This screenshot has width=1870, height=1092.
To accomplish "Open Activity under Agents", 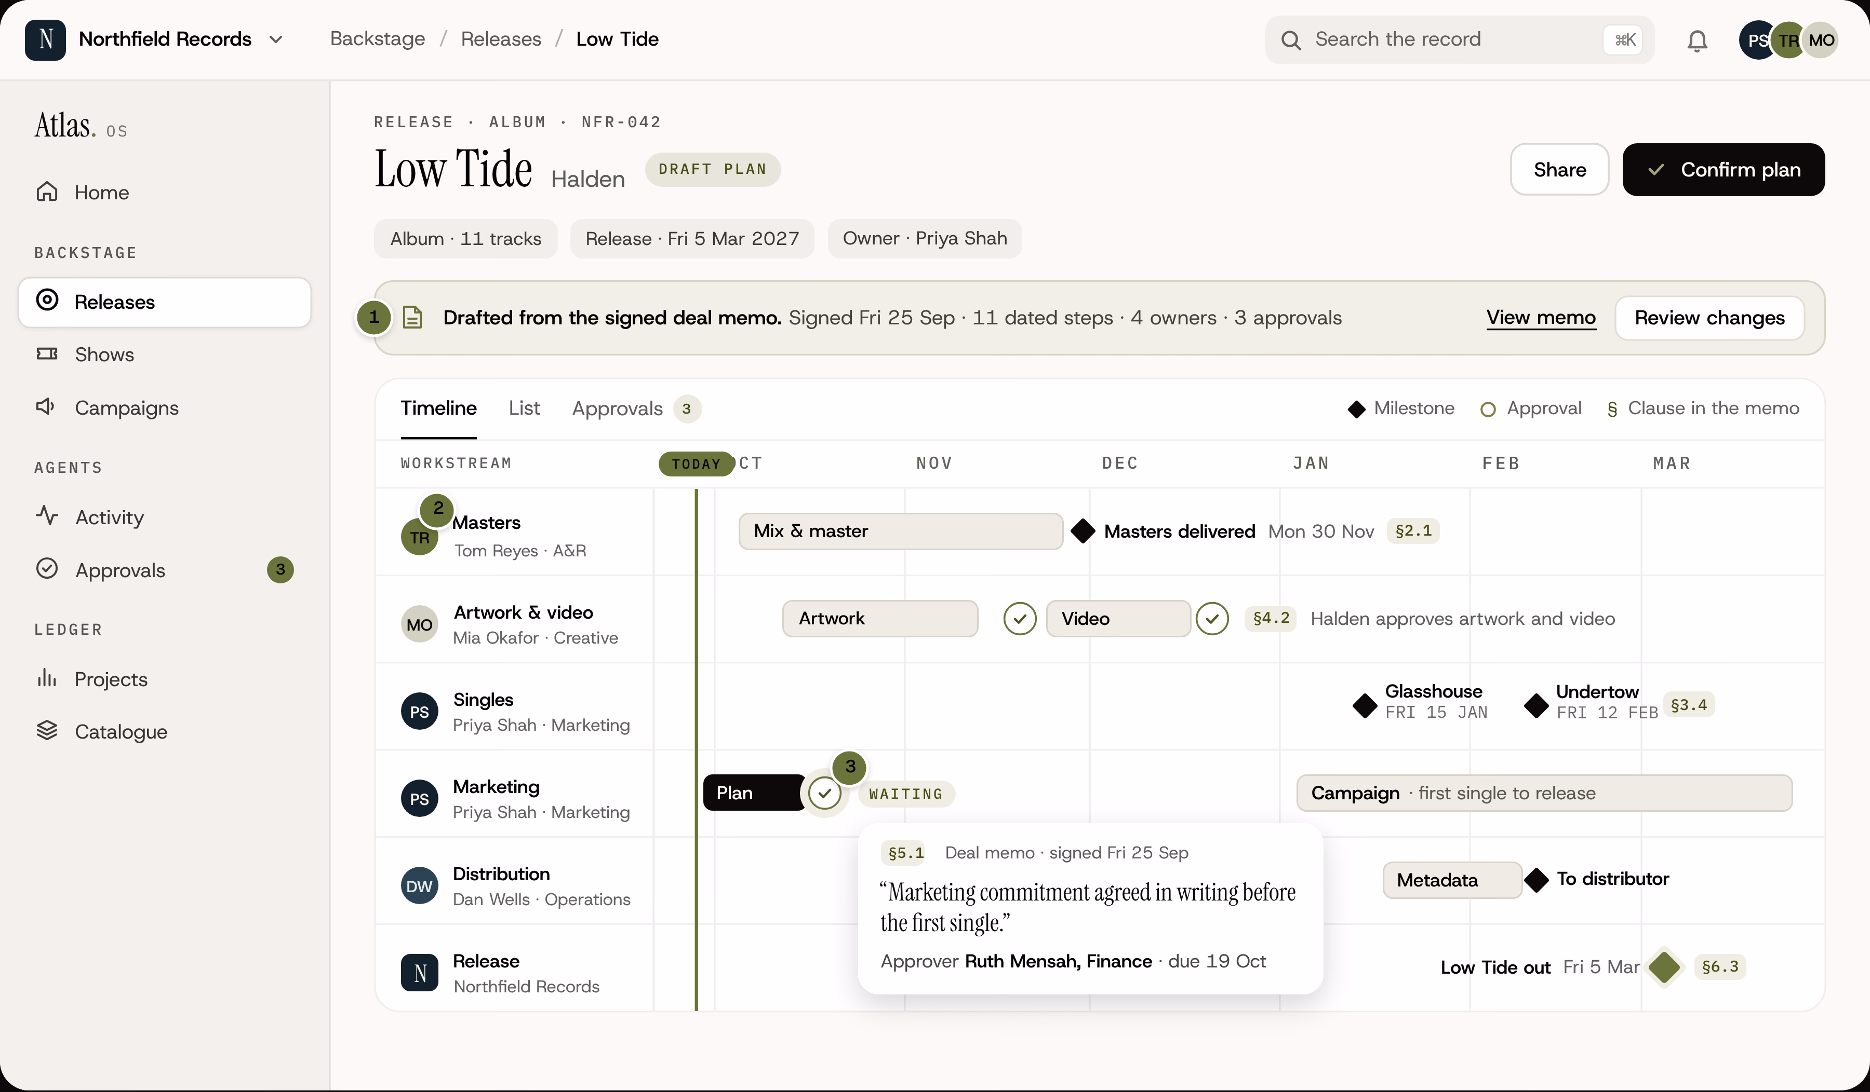I will coord(165,517).
